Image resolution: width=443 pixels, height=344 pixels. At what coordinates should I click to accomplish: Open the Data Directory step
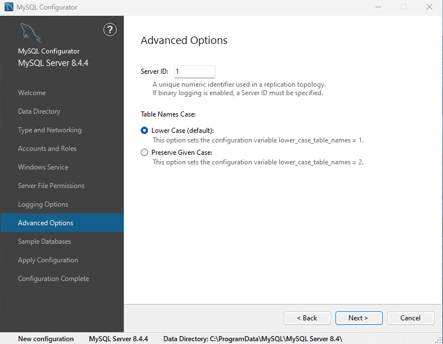tap(39, 111)
